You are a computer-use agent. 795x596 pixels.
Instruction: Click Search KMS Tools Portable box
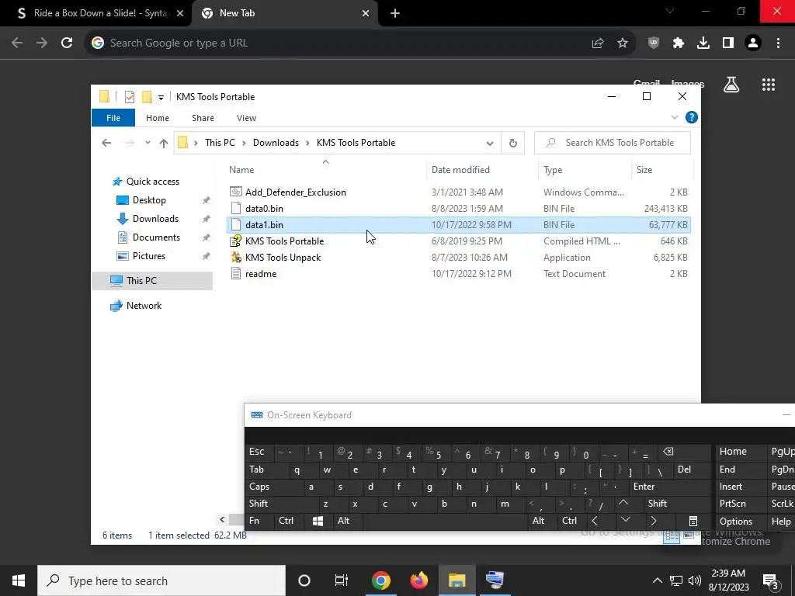coord(613,143)
